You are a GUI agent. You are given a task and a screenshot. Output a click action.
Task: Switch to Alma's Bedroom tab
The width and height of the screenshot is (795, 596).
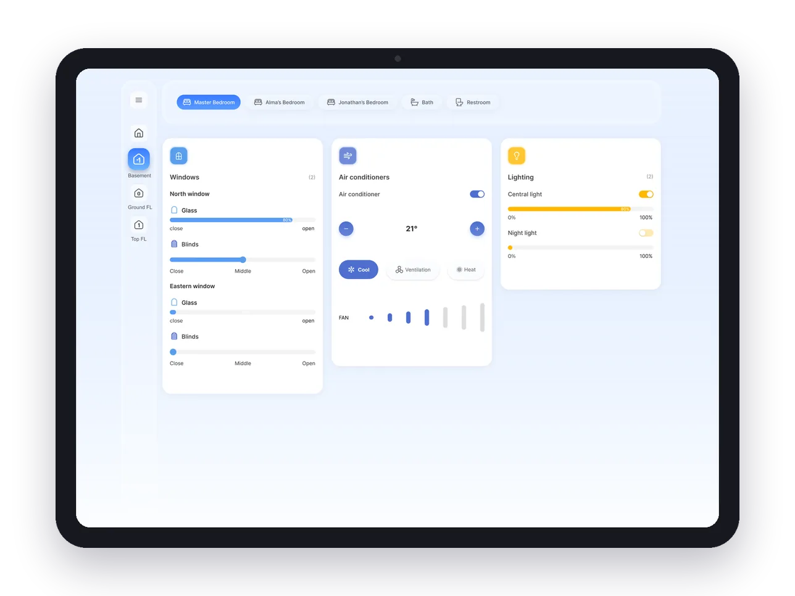tap(280, 102)
